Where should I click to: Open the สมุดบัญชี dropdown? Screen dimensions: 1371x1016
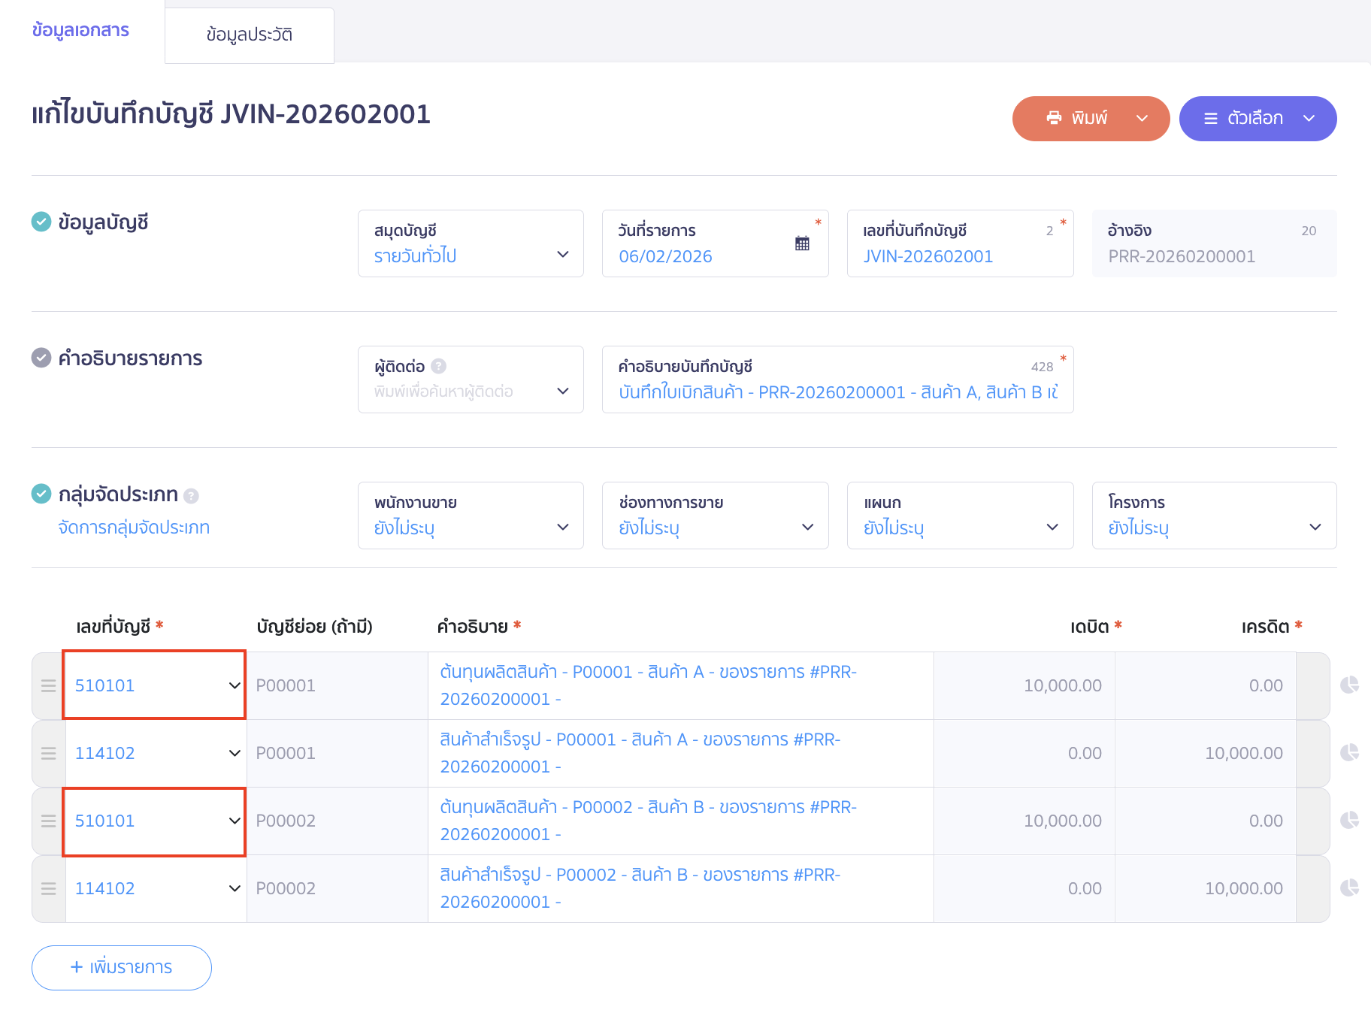point(471,243)
